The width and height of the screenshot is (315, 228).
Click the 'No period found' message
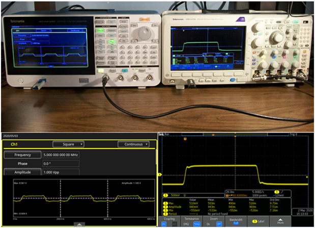tap(218, 214)
